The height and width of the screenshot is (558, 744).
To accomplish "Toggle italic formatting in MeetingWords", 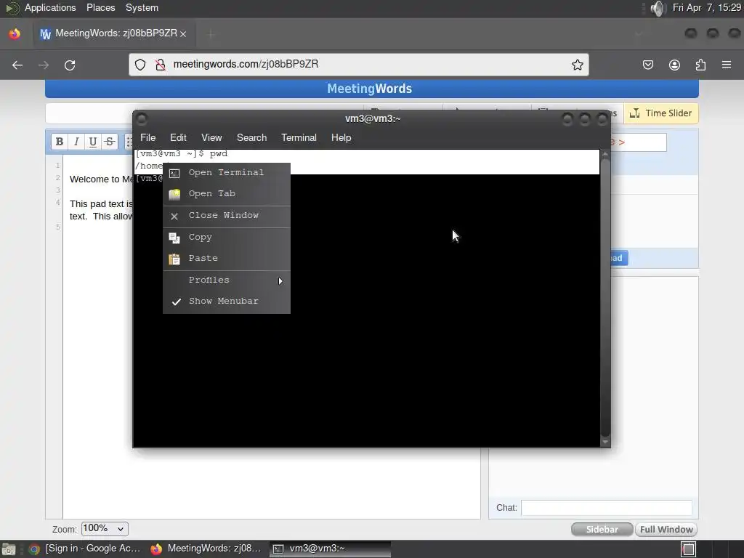I will [76, 142].
